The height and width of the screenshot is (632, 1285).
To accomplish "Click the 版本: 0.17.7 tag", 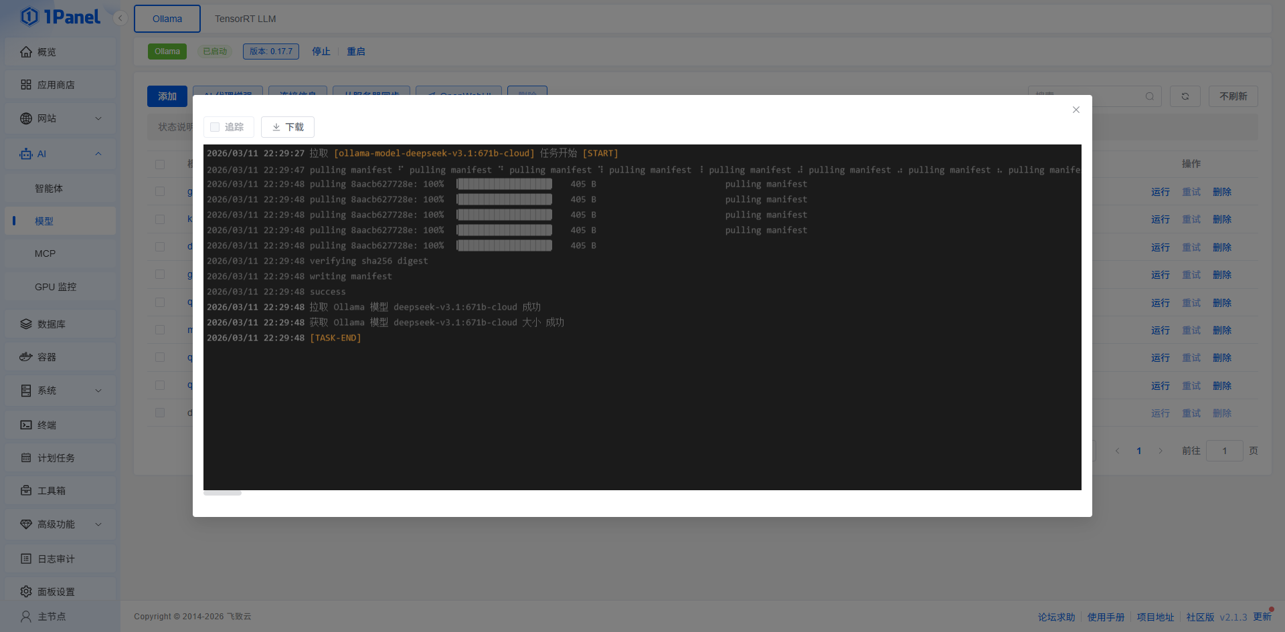I will pos(271,51).
